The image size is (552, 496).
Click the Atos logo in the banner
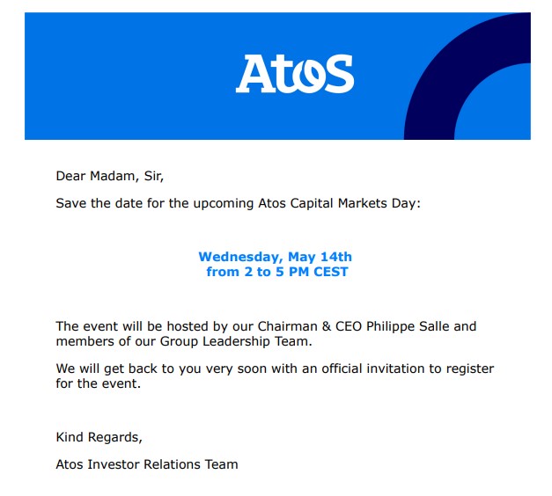(x=295, y=73)
